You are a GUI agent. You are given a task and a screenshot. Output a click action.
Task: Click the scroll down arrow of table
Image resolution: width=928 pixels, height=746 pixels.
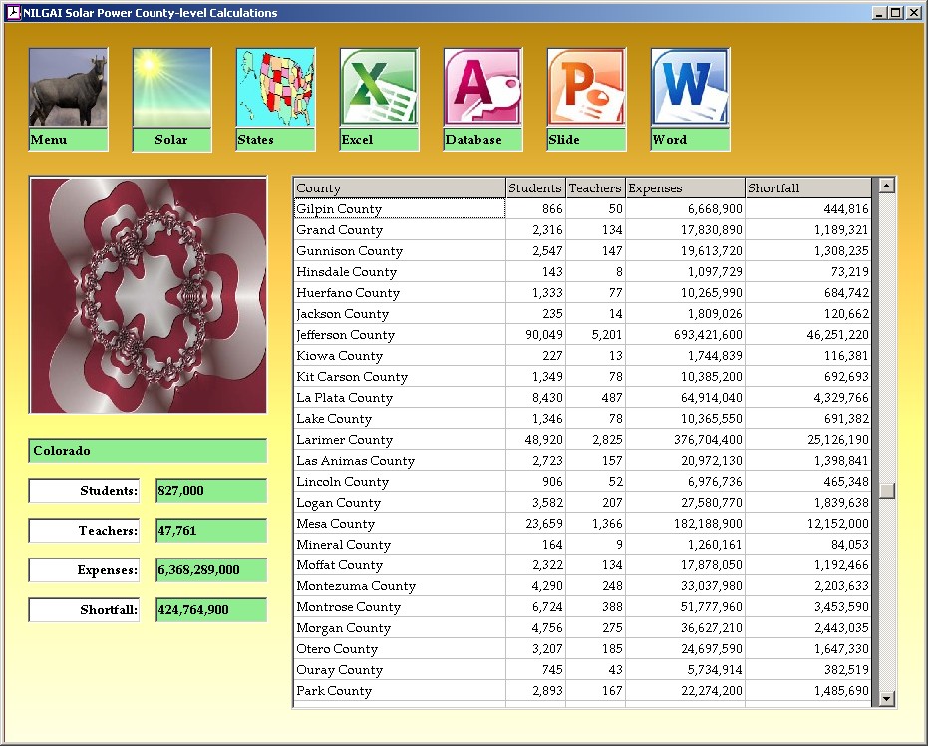(885, 700)
